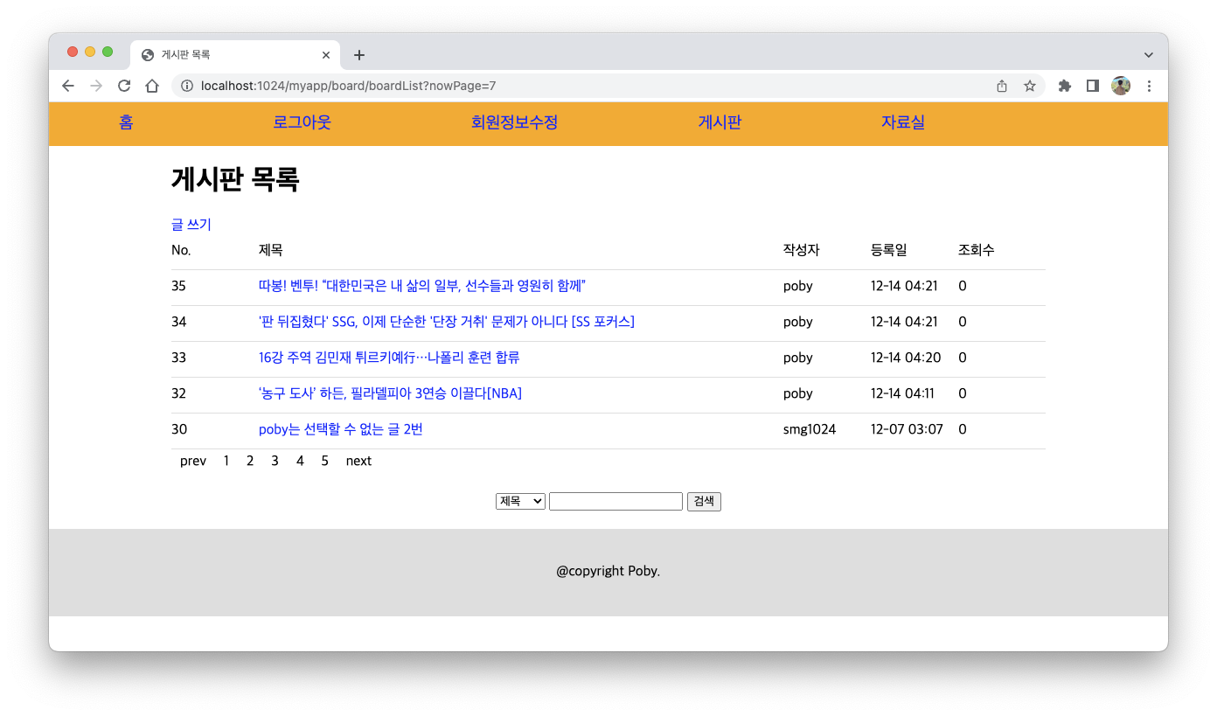The height and width of the screenshot is (716, 1217).
Task: Open post 따봉! 벤투! 대한민국은 내 삶의 일부
Action: [x=422, y=286]
